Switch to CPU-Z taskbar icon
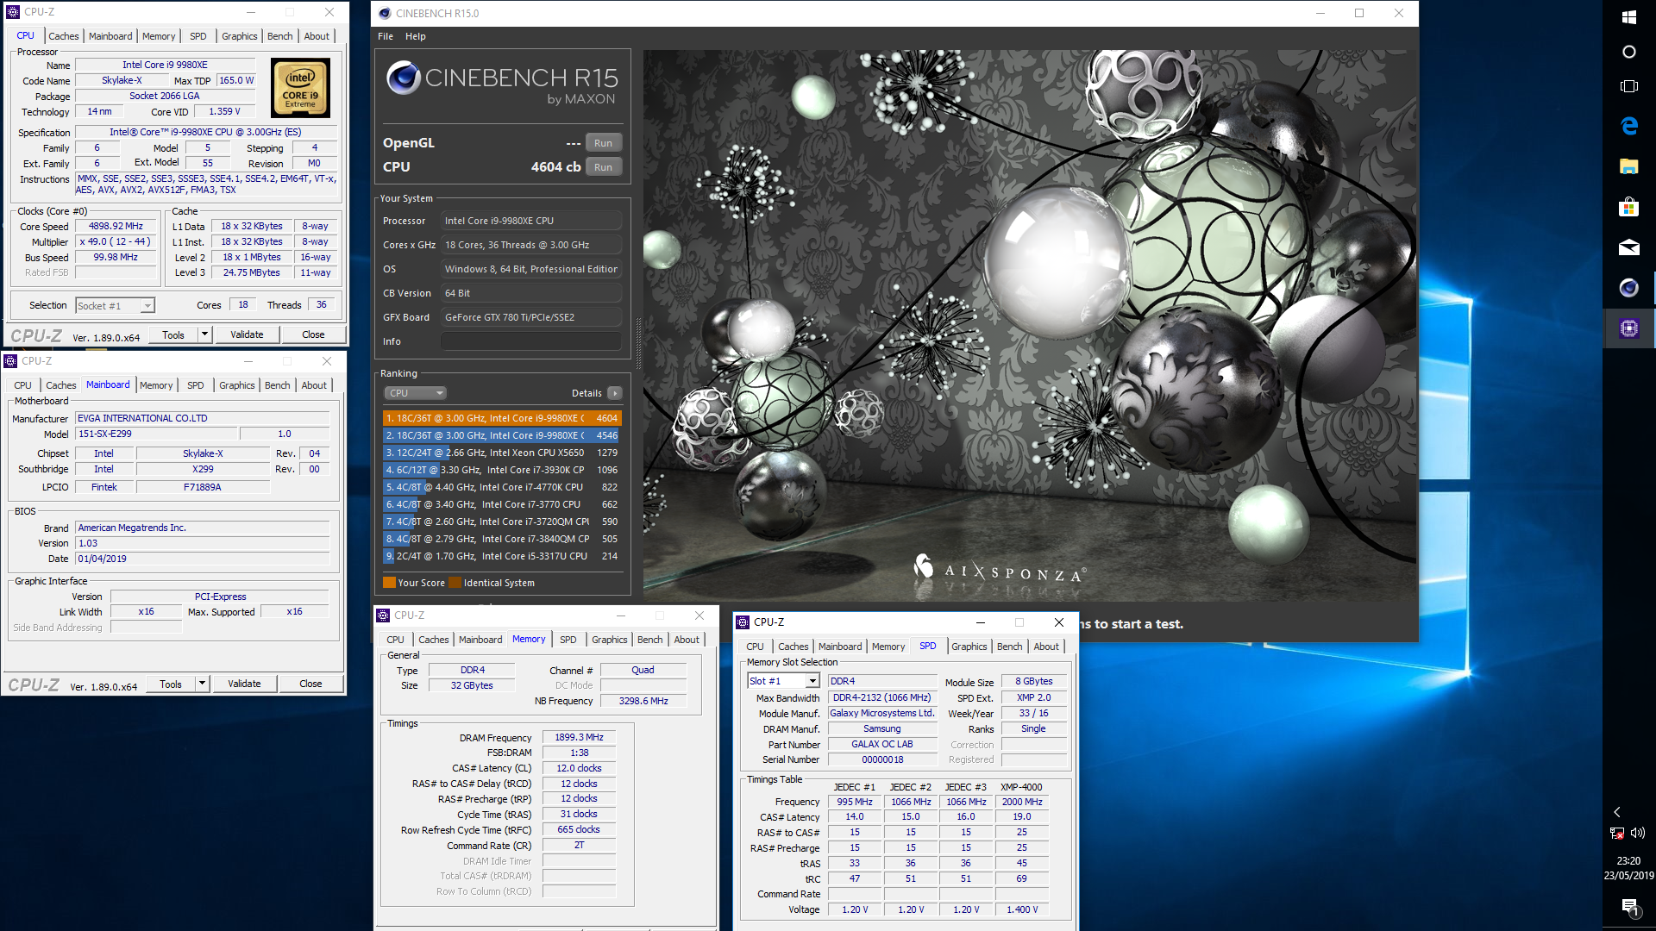 click(1628, 328)
